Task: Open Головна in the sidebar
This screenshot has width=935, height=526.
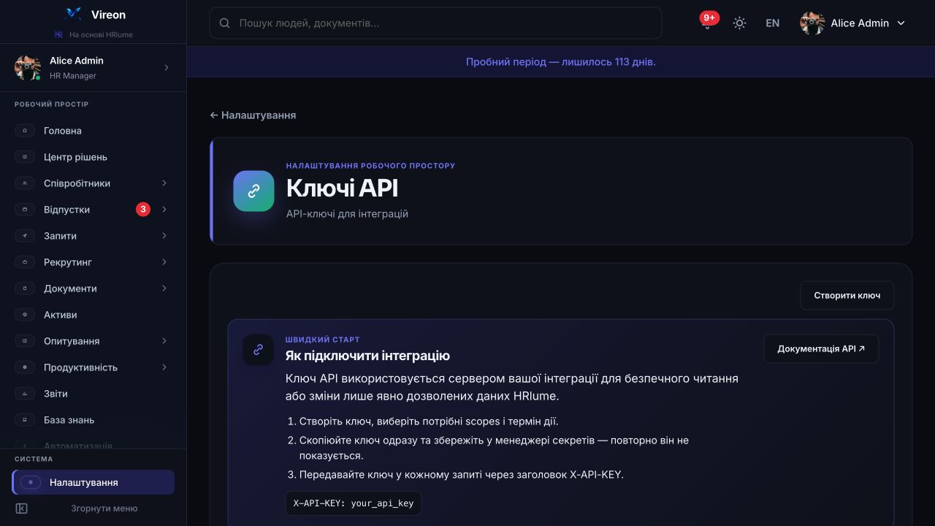Action: pyautogui.click(x=93, y=131)
